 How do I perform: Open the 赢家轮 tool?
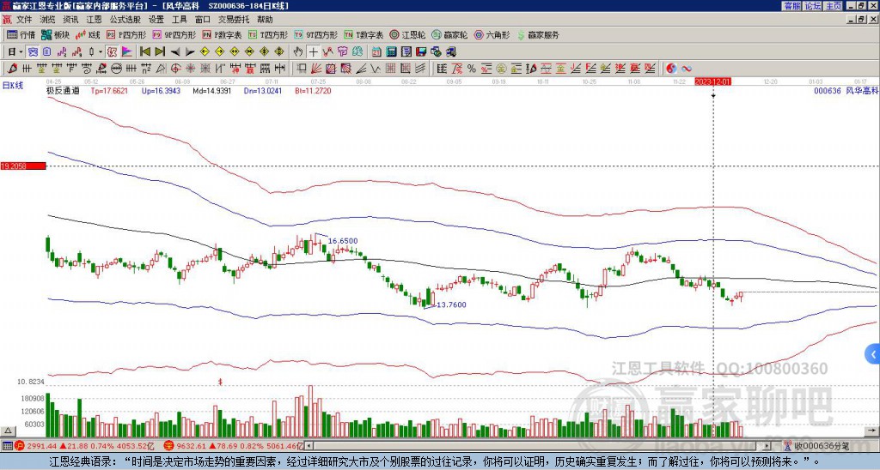[450, 34]
